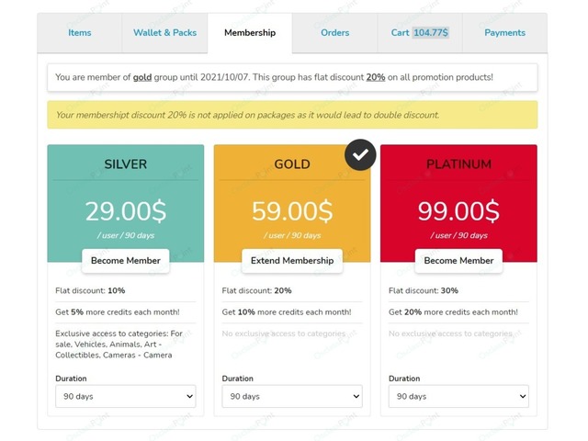Click the cart total 104.77$ amount
Viewport: 588px width, 441px height.
click(x=431, y=33)
